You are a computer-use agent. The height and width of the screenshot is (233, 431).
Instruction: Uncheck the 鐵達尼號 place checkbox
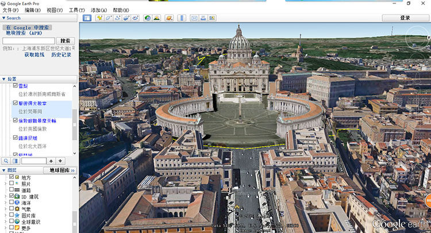click(16, 137)
